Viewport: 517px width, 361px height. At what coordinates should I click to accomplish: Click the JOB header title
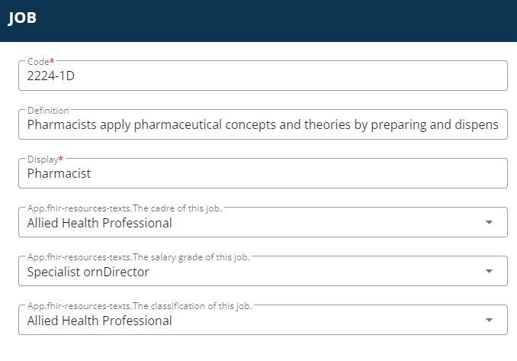tap(22, 18)
